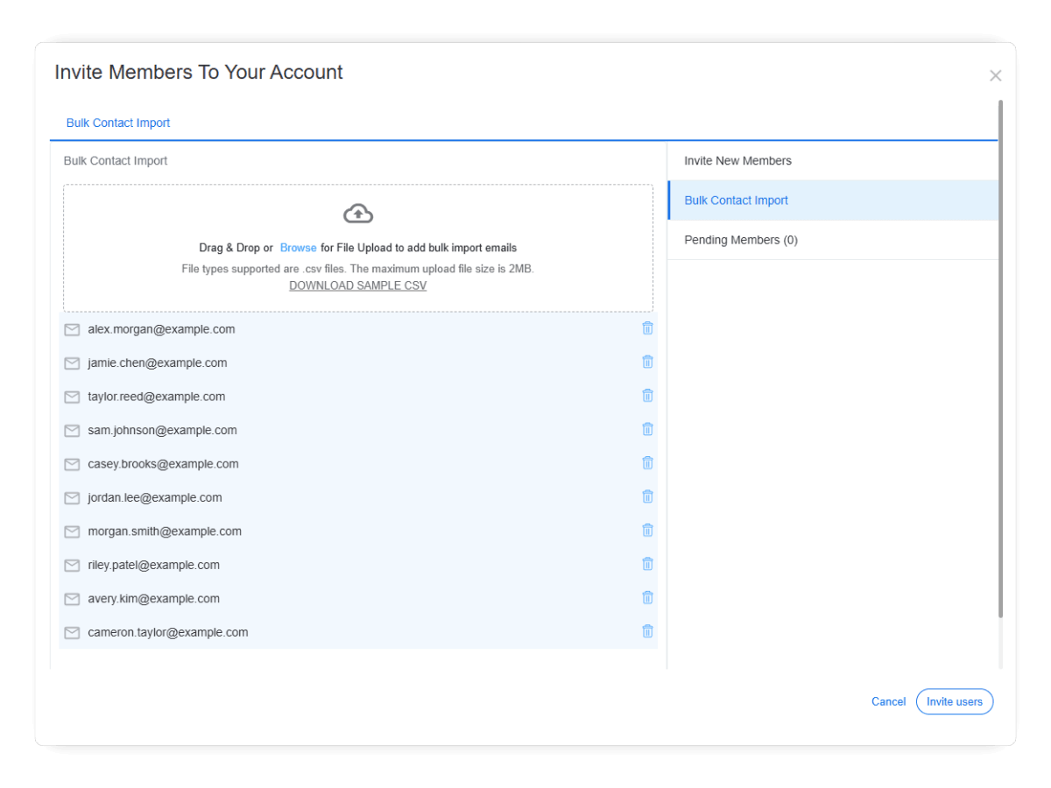Delete jordan.lee@example.com via its trash icon
The image size is (1051, 788).
[x=648, y=496]
